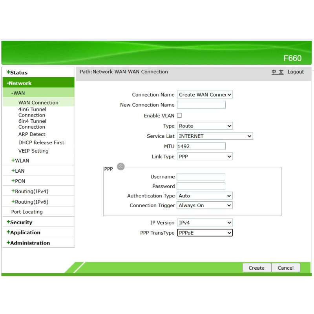
Task: Open the Link Type dropdown
Action: tap(205, 157)
